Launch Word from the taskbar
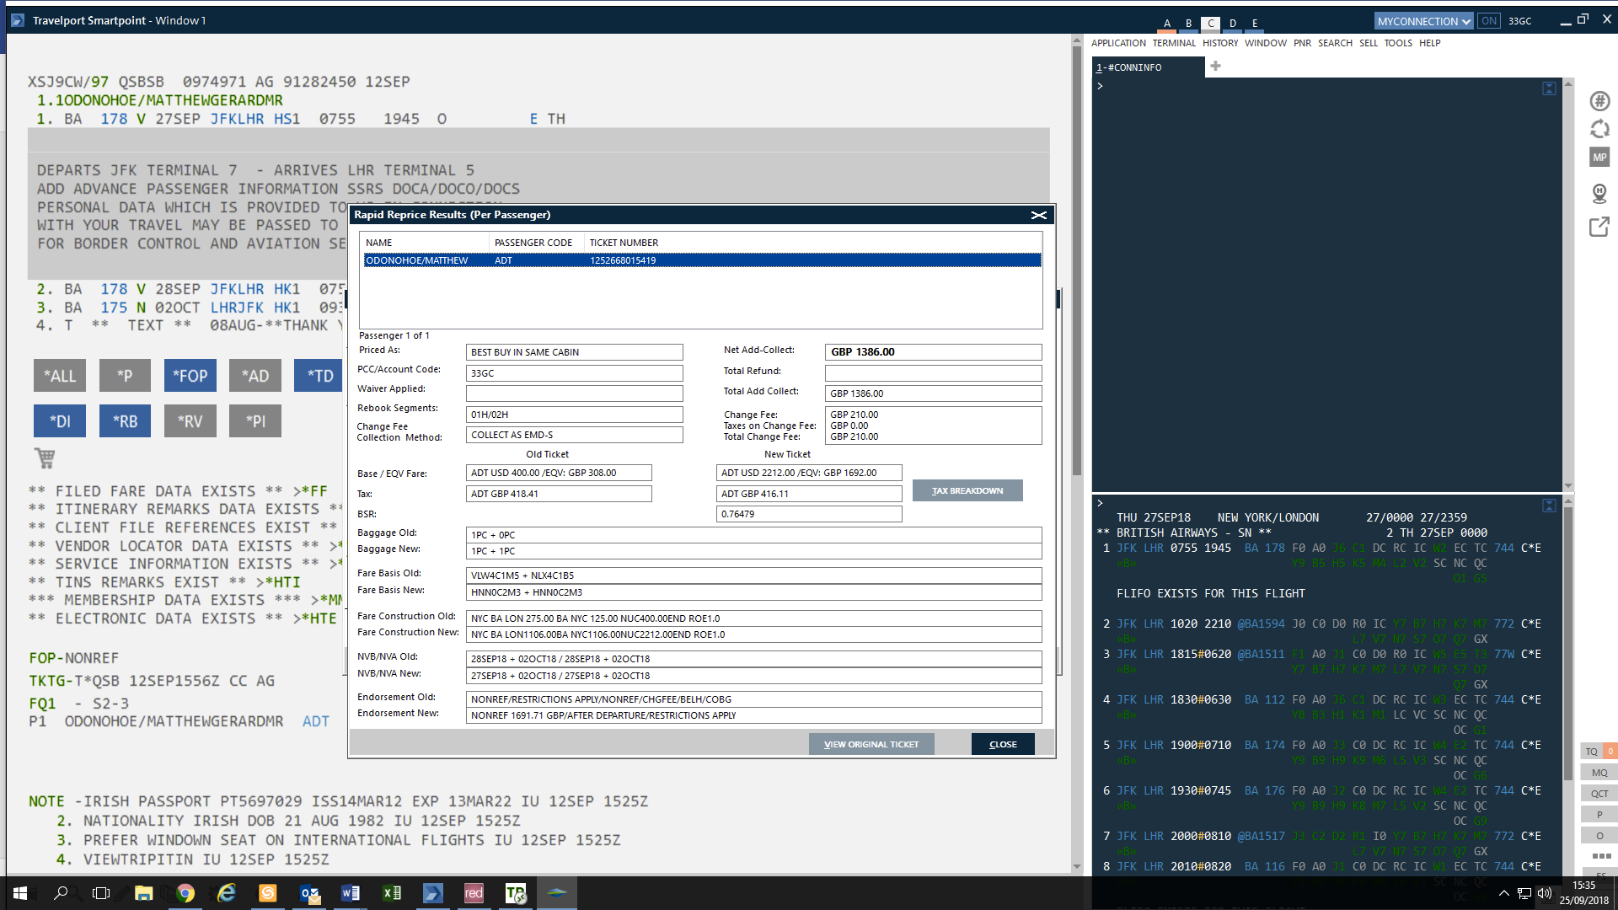 pyautogui.click(x=351, y=893)
